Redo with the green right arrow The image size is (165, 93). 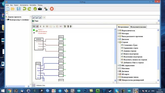tap(29, 9)
